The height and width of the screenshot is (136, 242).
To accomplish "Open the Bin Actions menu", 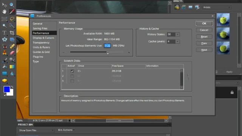I will 66,130.
